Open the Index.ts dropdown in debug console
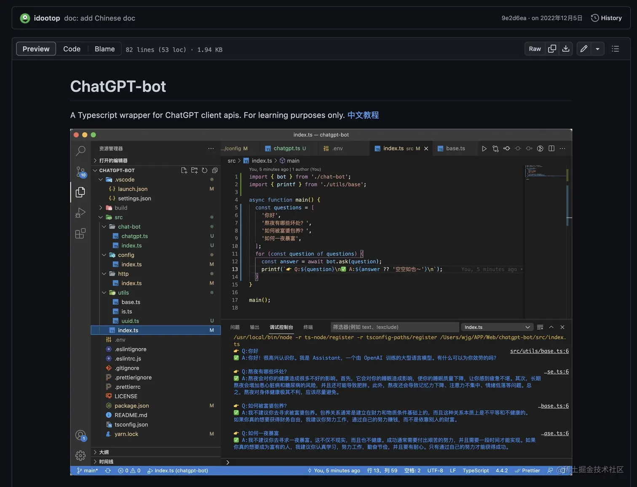The width and height of the screenshot is (637, 487). (x=497, y=327)
